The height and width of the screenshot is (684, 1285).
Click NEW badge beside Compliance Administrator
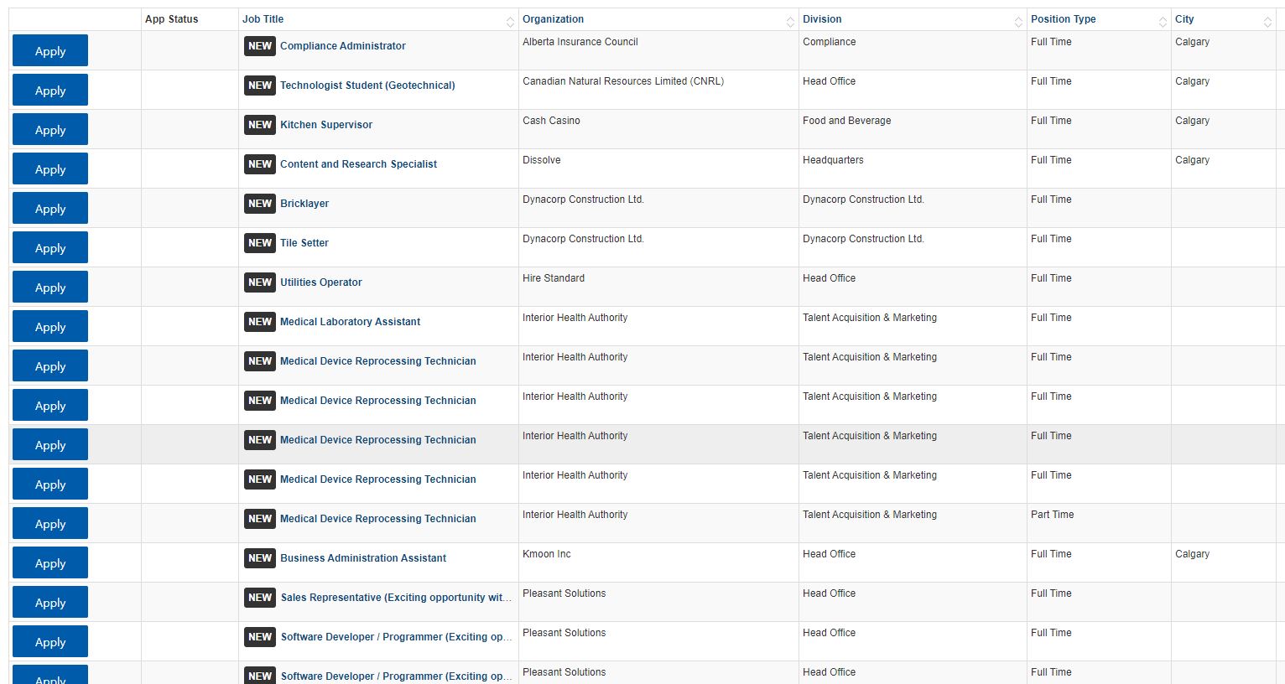[260, 46]
